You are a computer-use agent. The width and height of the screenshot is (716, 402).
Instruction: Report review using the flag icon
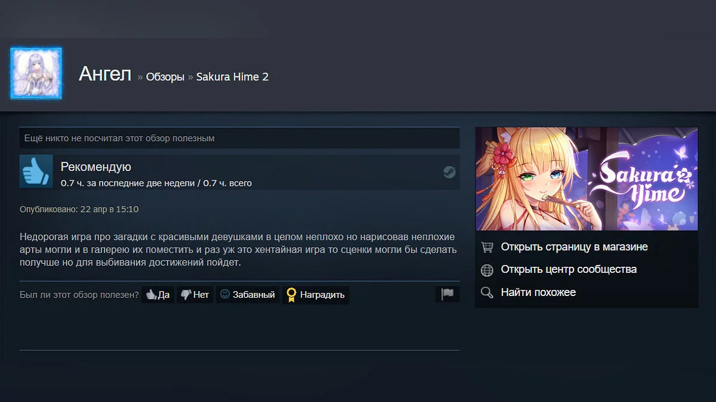(x=447, y=294)
